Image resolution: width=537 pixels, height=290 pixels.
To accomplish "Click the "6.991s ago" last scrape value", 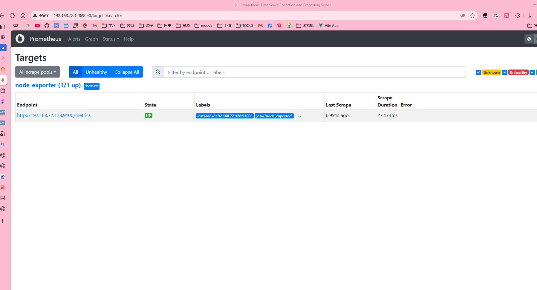I will point(337,115).
